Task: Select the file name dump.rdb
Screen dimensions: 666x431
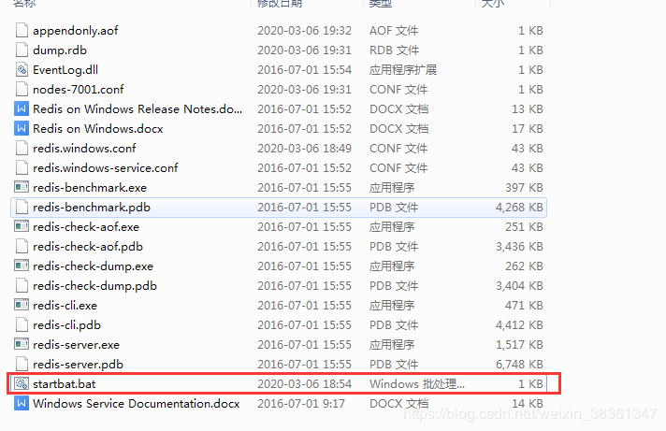Action: point(60,50)
